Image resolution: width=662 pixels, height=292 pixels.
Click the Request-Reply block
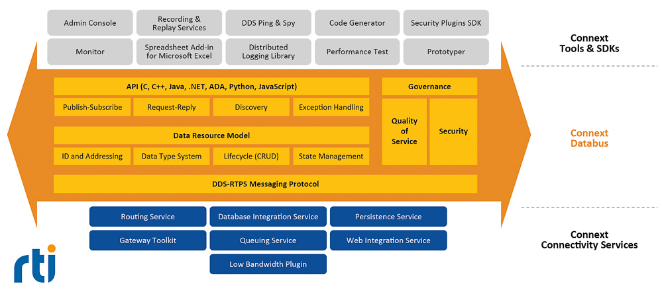tap(172, 107)
